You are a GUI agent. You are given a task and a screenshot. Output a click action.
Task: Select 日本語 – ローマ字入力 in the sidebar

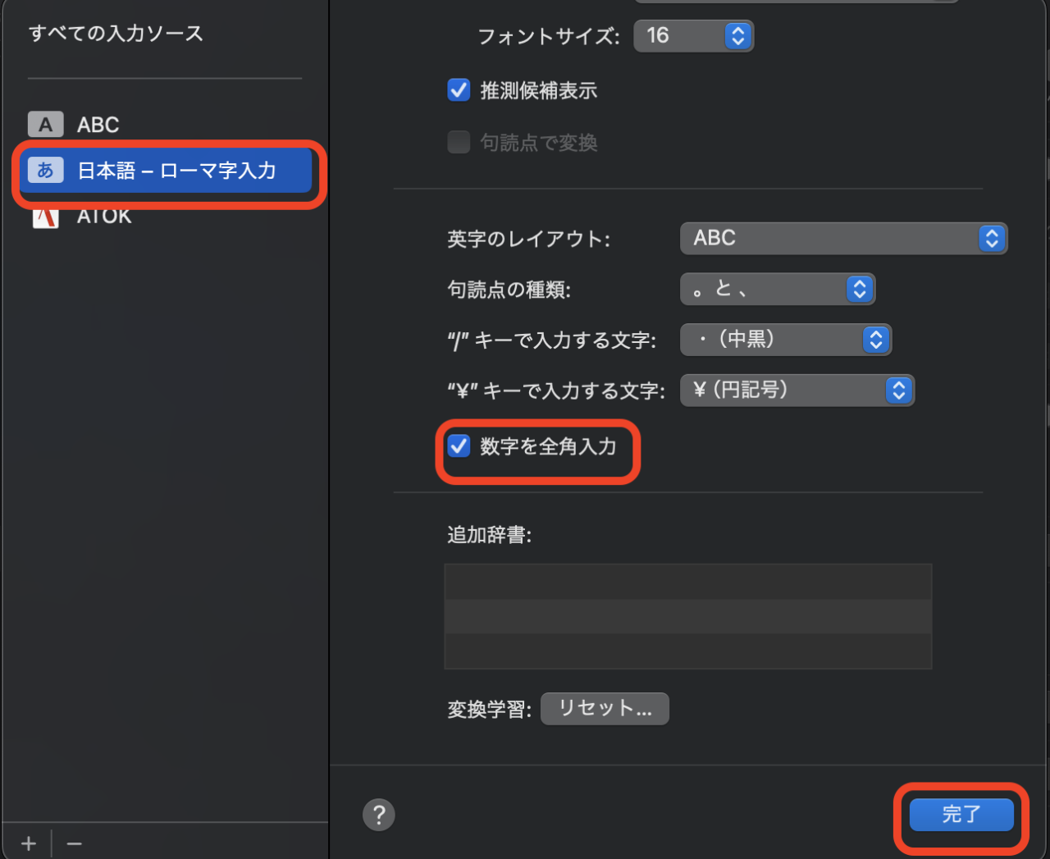coord(164,170)
